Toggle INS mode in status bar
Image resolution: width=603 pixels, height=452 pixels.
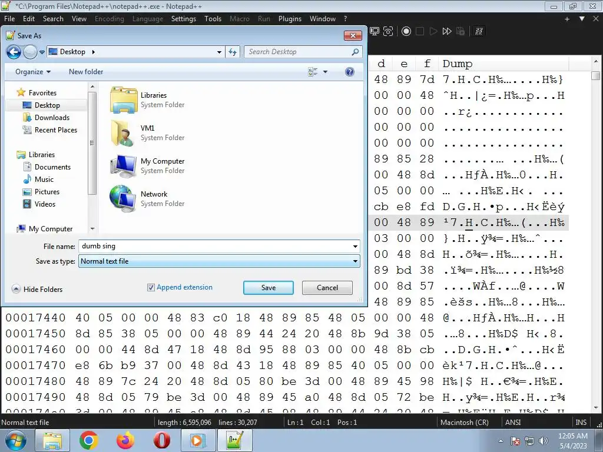click(581, 423)
